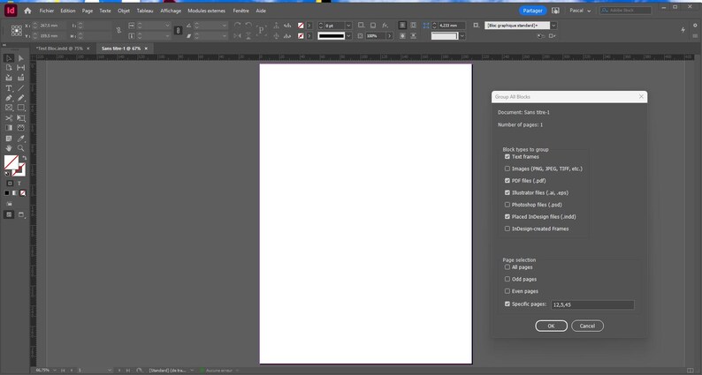702x375 pixels.
Task: Check Images (PNG, JPEG, TIFF, etc.) checkbox
Action: pyautogui.click(x=507, y=169)
